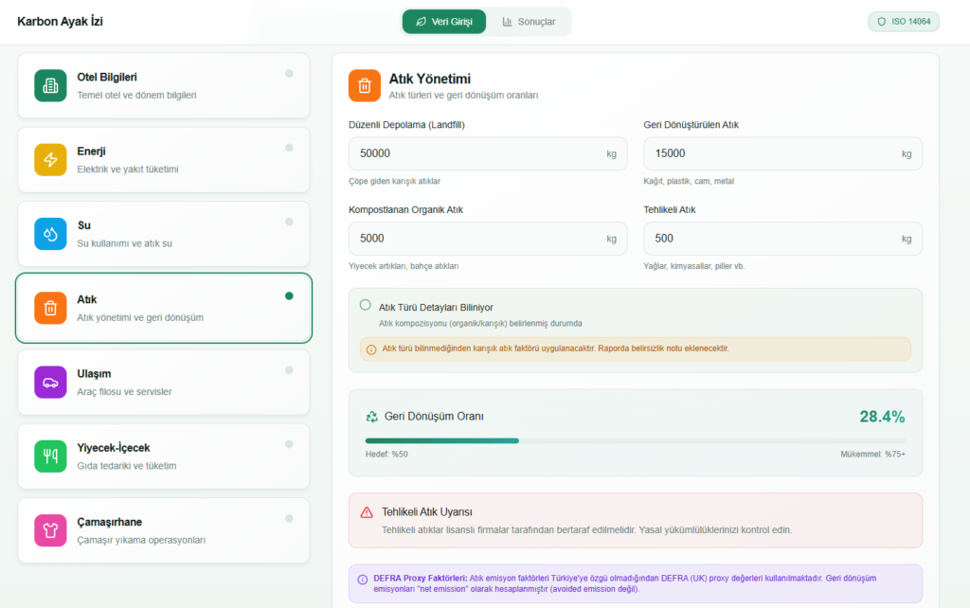Focus the Kompostlanan Organik Atık field
Viewport: 970px width, 608px height.
pos(474,239)
